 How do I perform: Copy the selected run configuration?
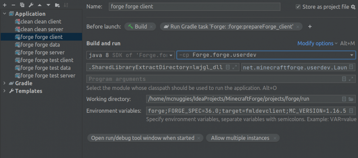[22, 5]
